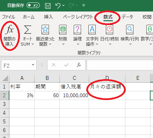Image resolution: width=153 pixels, height=138 pixels.
Task: Select row 6 header
Action: 5,130
